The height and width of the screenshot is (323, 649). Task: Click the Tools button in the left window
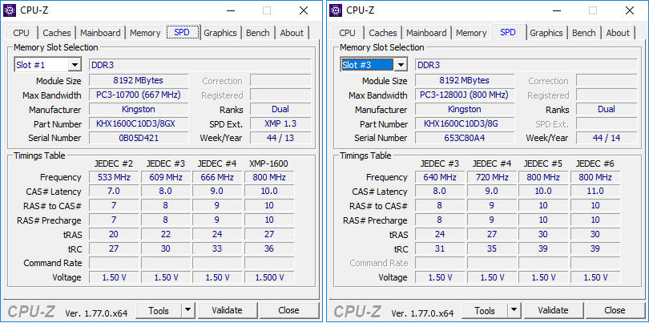pos(159,310)
